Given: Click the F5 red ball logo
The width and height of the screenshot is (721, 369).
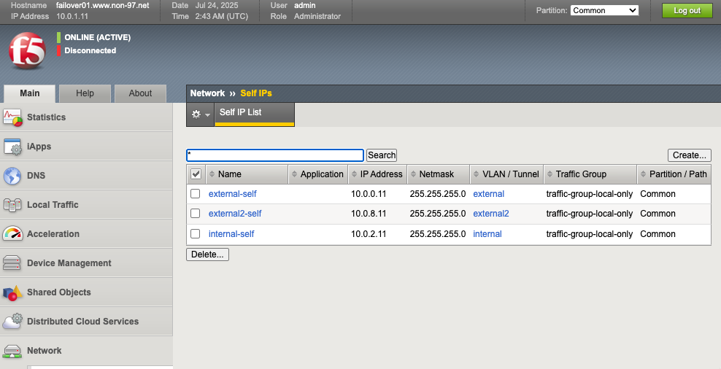Looking at the screenshot, I should pos(27,50).
